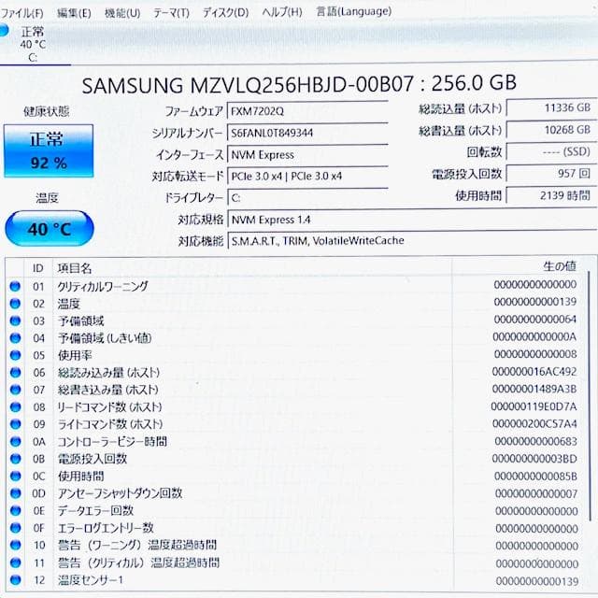Select the 使用率 attribute name
Screen dimensions: 598x598
coord(75,355)
